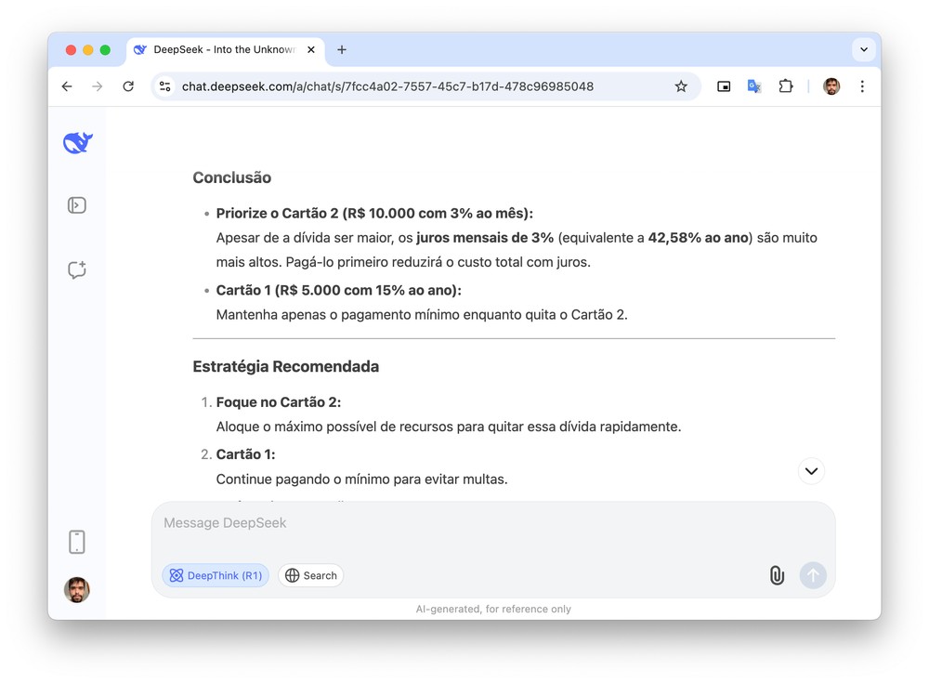Start a new chat
The image size is (929, 683).
[77, 269]
